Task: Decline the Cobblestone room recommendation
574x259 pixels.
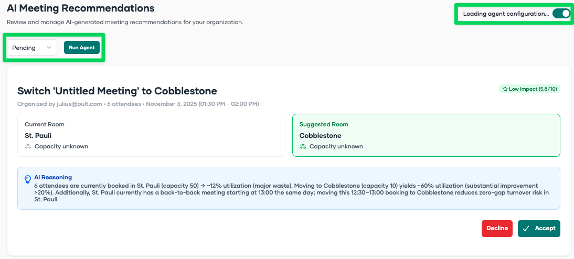Action: (497, 229)
